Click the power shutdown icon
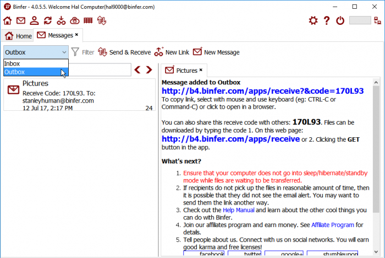385x258 pixels. (340, 21)
